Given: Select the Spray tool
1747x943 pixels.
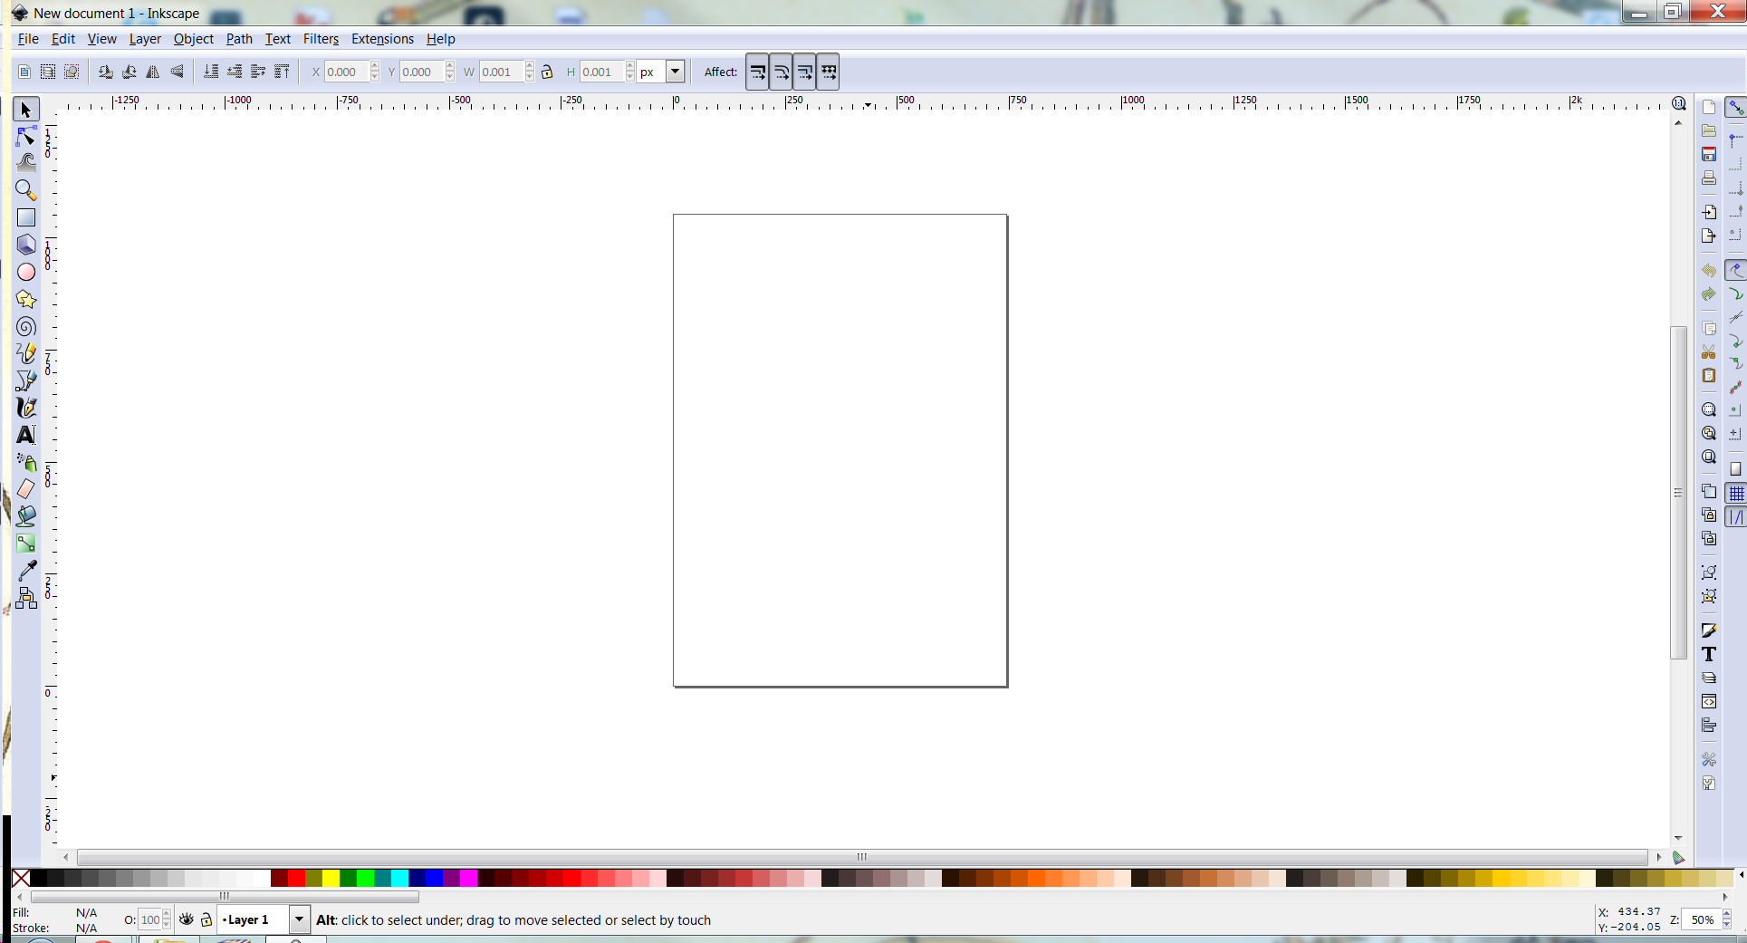Looking at the screenshot, I should pos(26,462).
